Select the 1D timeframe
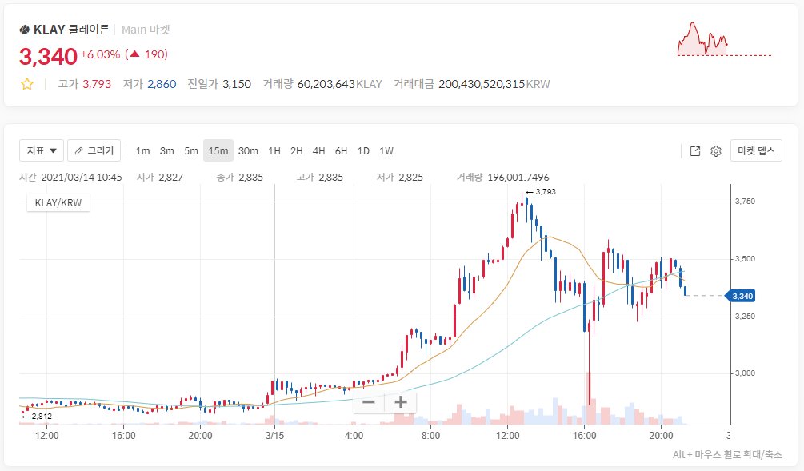804x471 pixels. [x=363, y=150]
